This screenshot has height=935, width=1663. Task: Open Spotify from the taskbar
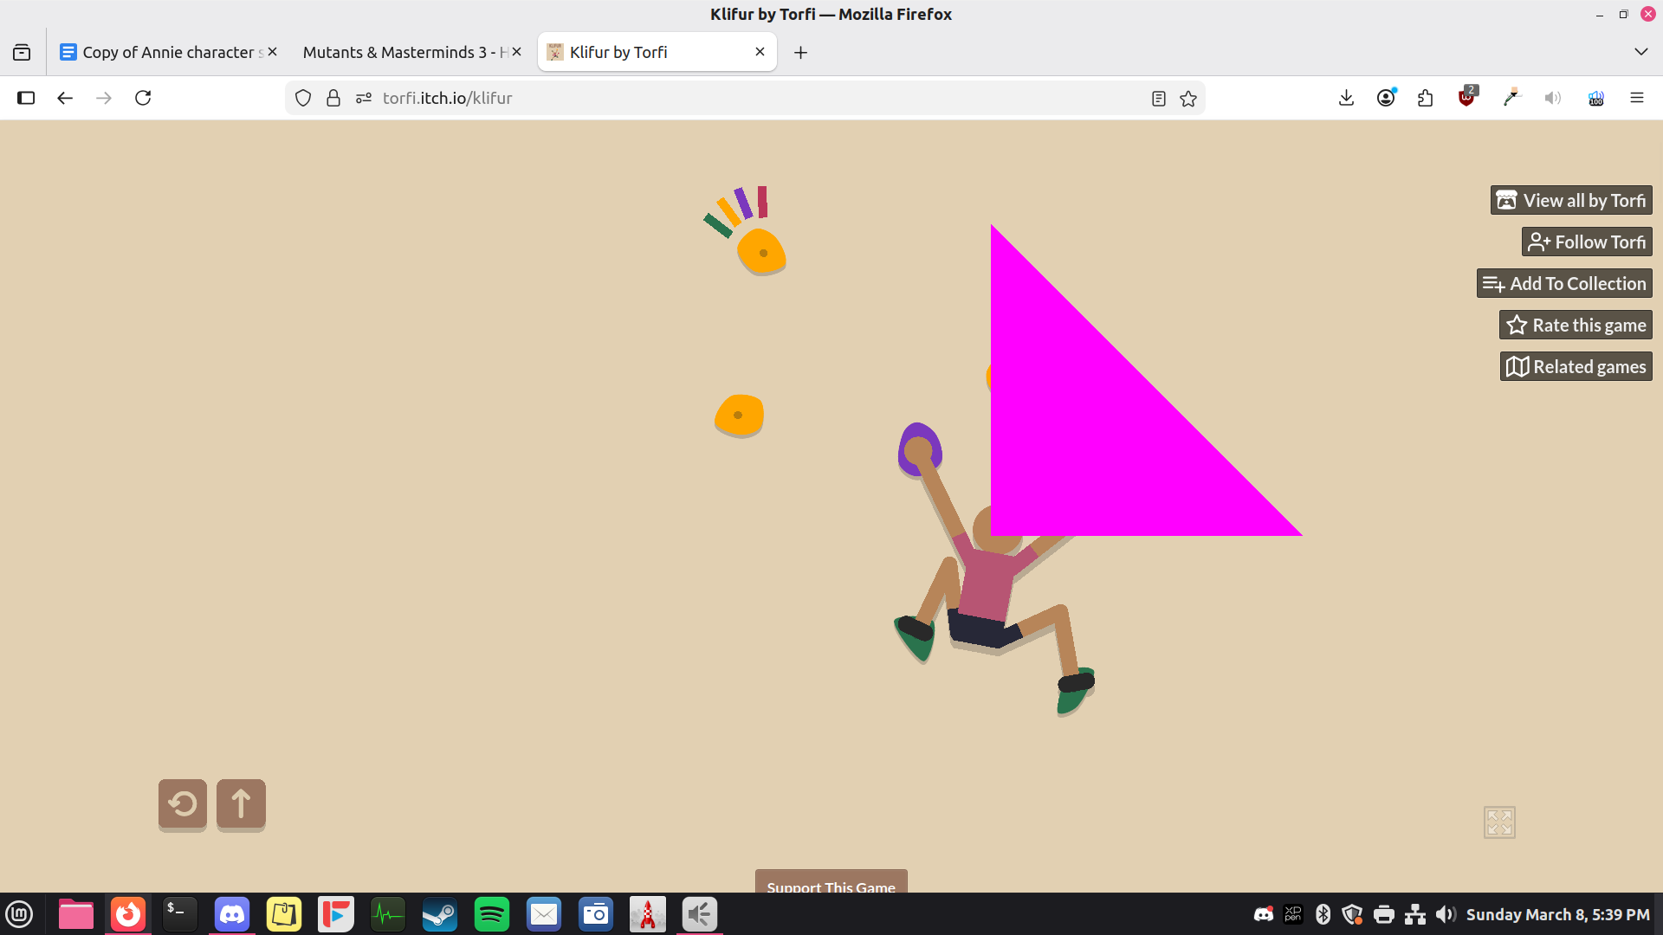click(491, 914)
